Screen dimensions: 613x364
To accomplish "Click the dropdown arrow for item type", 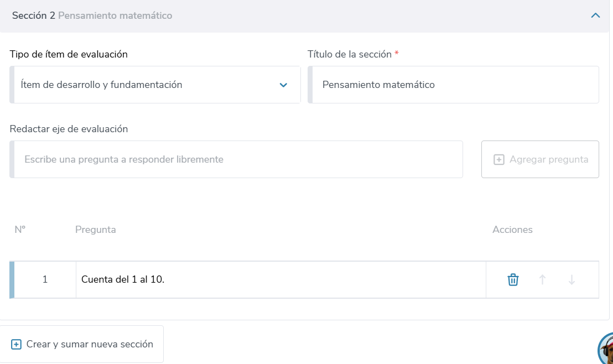I will 283,85.
